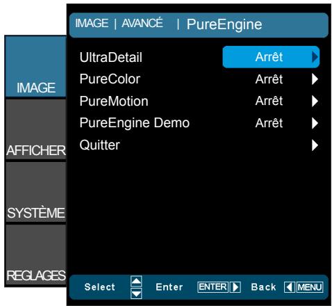Expand the PureMotion right arrow
The width and height of the screenshot is (332, 306).
315,102
